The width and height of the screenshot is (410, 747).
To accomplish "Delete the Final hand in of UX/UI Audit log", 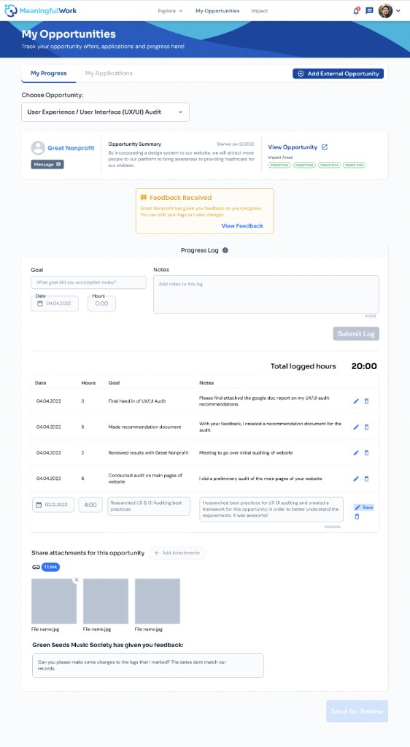I will [x=366, y=401].
